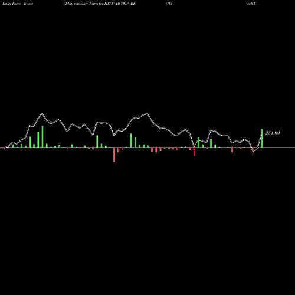The width and height of the screenshot is (295, 295).
Task: Click the deepest red force index bar
Action: pyautogui.click(x=114, y=155)
